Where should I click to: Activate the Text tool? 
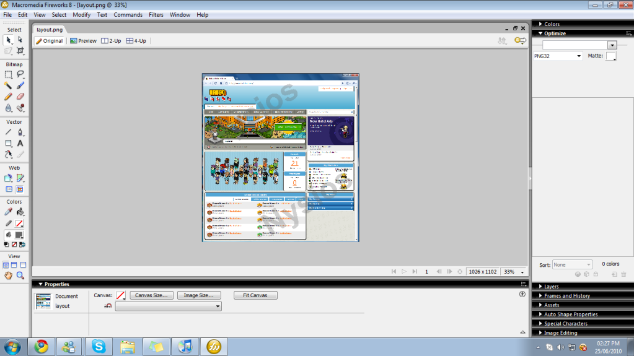pyautogui.click(x=20, y=143)
